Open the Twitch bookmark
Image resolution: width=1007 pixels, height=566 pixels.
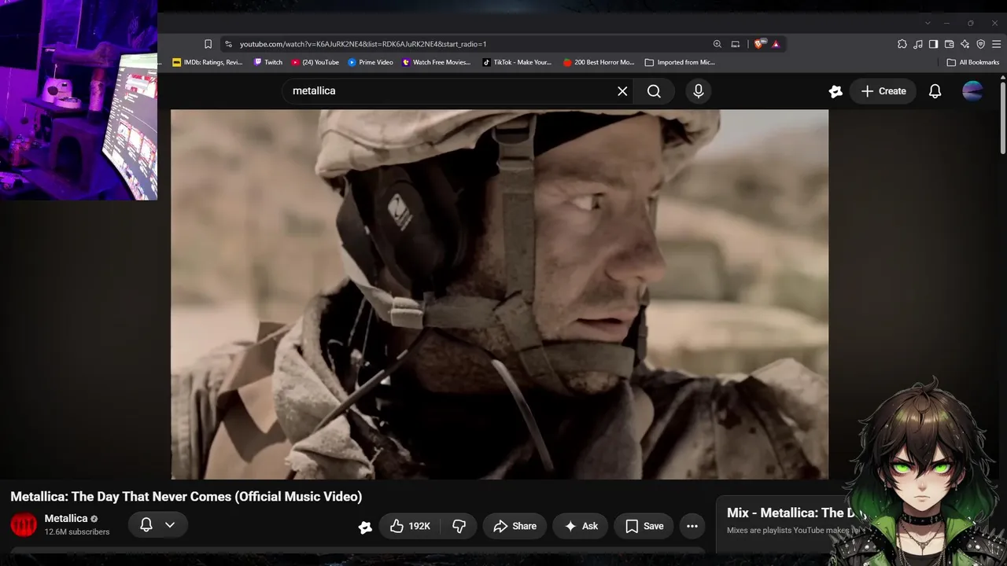[x=268, y=62]
